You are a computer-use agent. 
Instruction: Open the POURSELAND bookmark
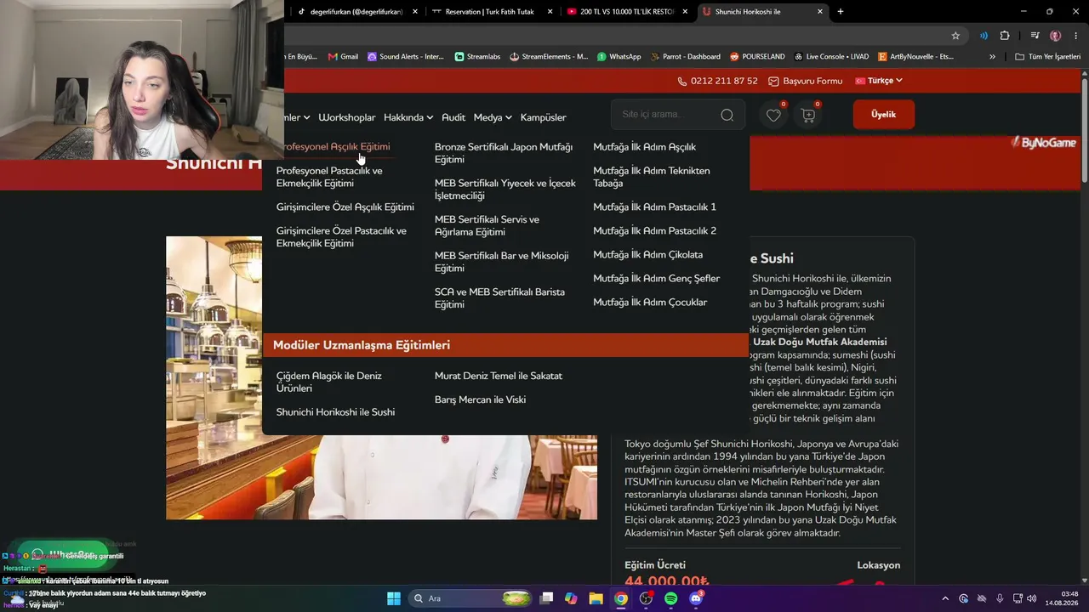click(x=757, y=57)
